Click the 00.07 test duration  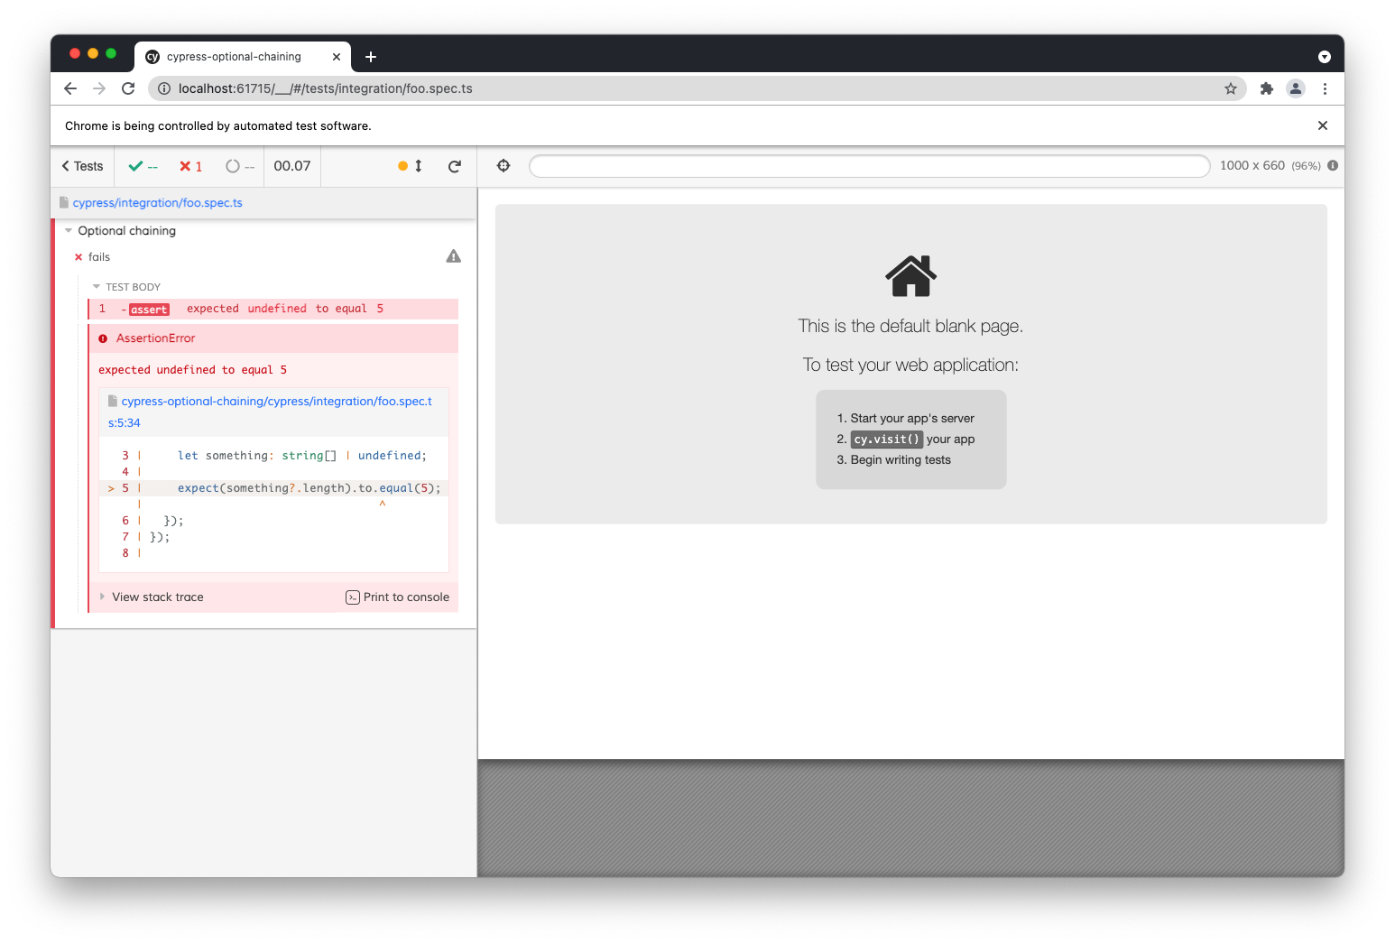(x=292, y=166)
